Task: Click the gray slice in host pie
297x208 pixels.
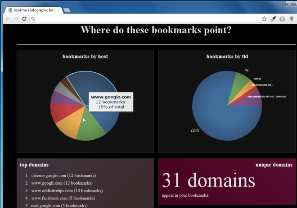Action: coord(65,90)
